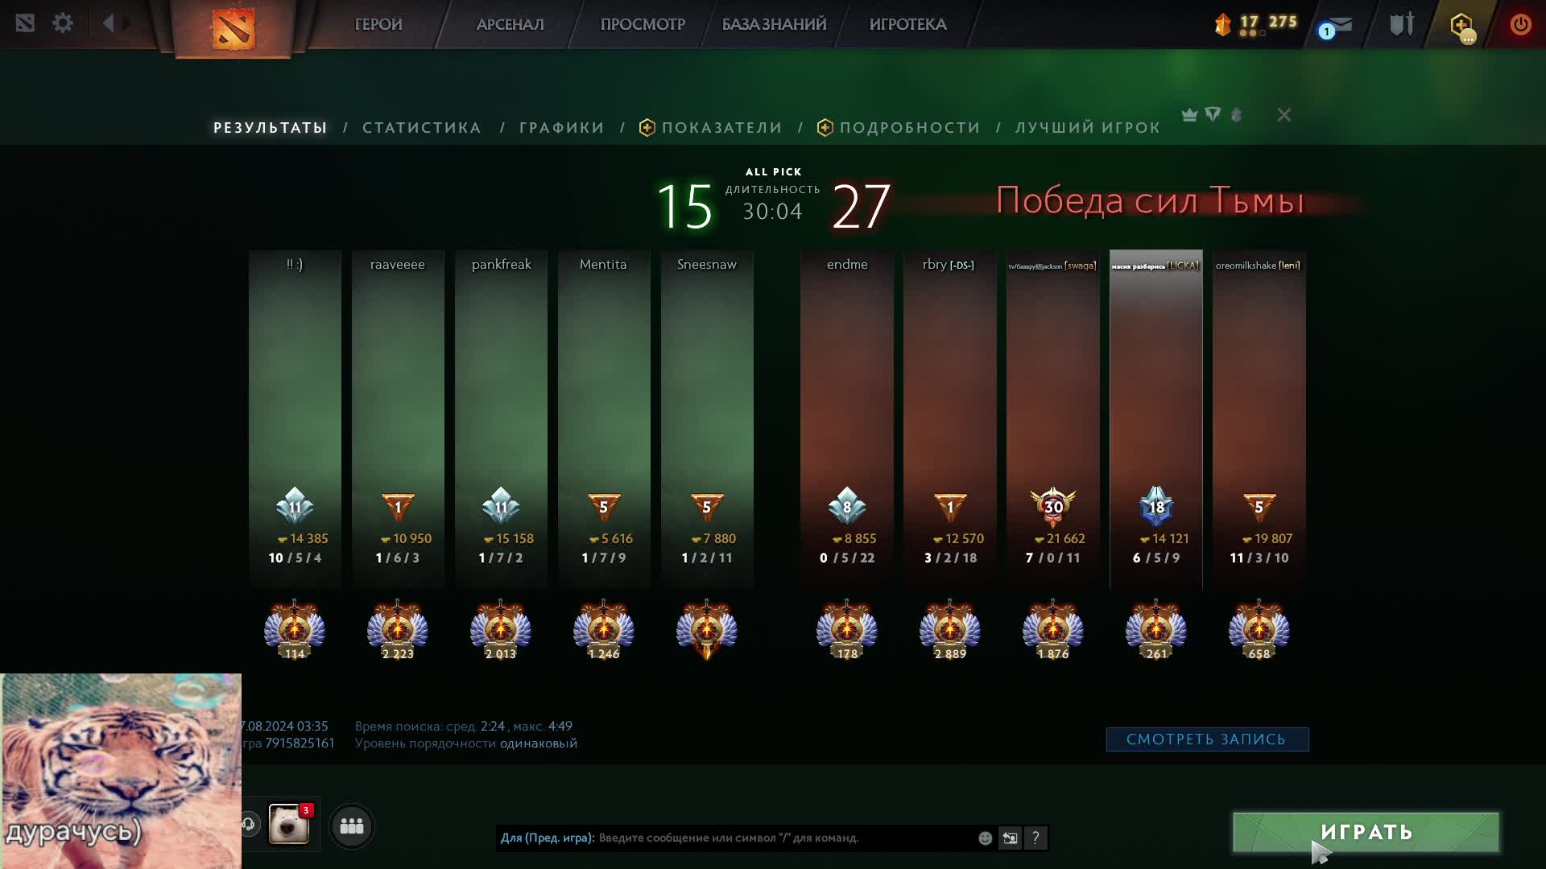Open the mail notifications icon
This screenshot has width=1546, height=869.
coord(1336,26)
